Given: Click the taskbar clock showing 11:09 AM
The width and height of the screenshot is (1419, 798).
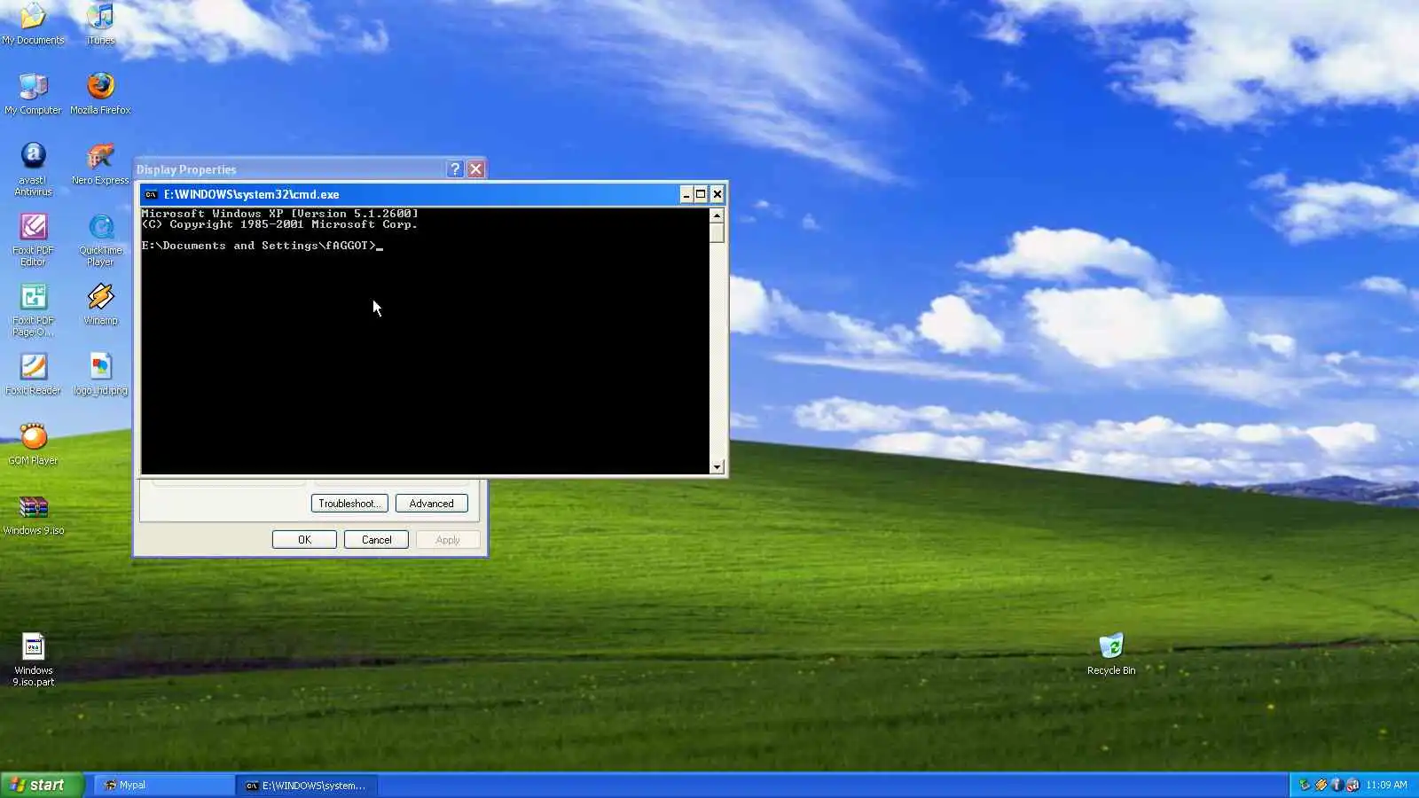Looking at the screenshot, I should click(x=1386, y=785).
